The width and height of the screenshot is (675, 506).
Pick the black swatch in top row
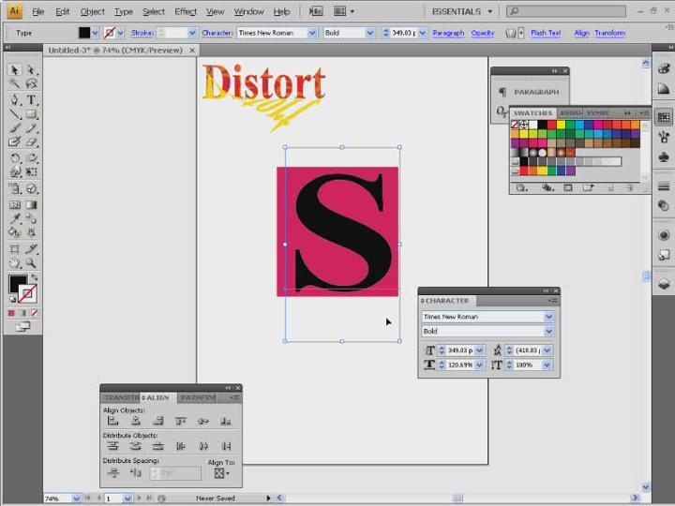[543, 125]
